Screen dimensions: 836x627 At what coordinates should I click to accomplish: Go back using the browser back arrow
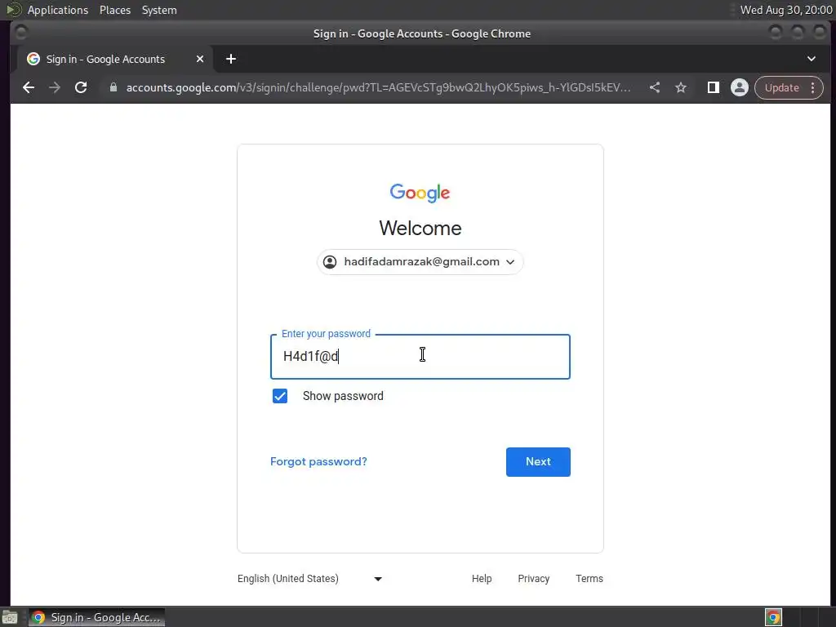pyautogui.click(x=29, y=87)
